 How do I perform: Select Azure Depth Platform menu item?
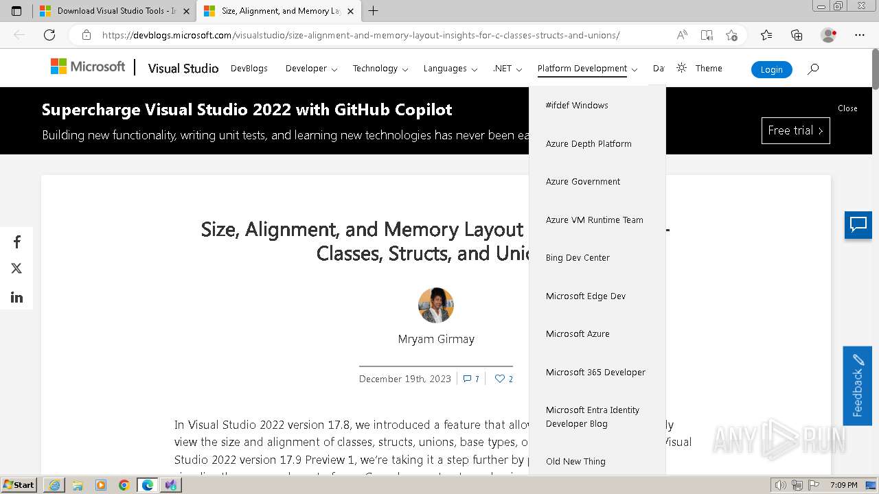click(x=597, y=143)
